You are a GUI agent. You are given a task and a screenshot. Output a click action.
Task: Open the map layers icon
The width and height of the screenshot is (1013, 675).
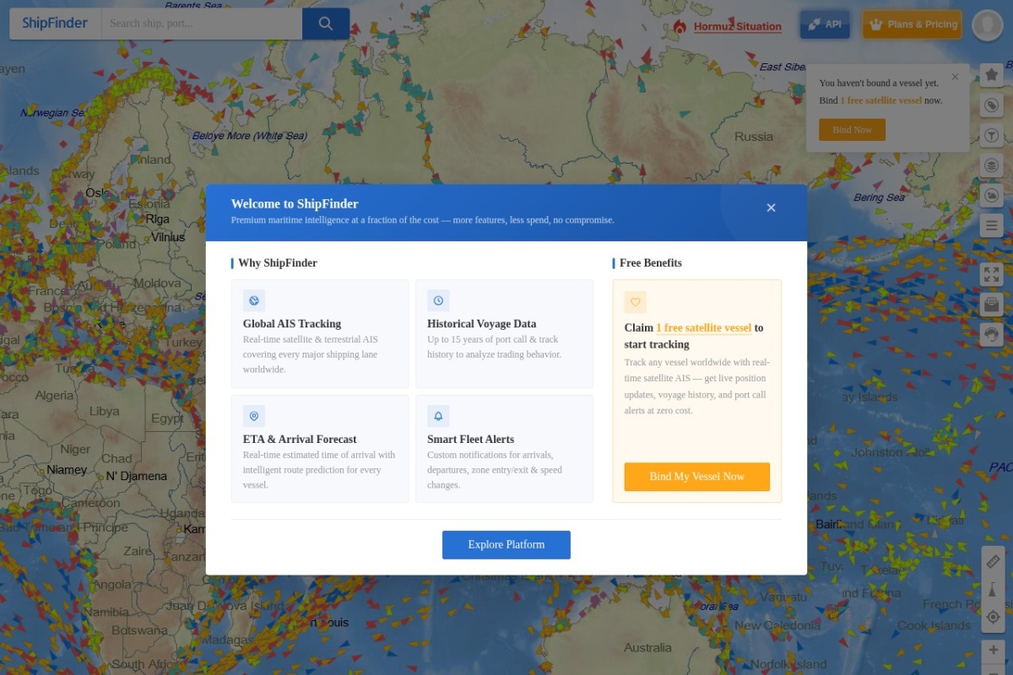click(x=992, y=165)
